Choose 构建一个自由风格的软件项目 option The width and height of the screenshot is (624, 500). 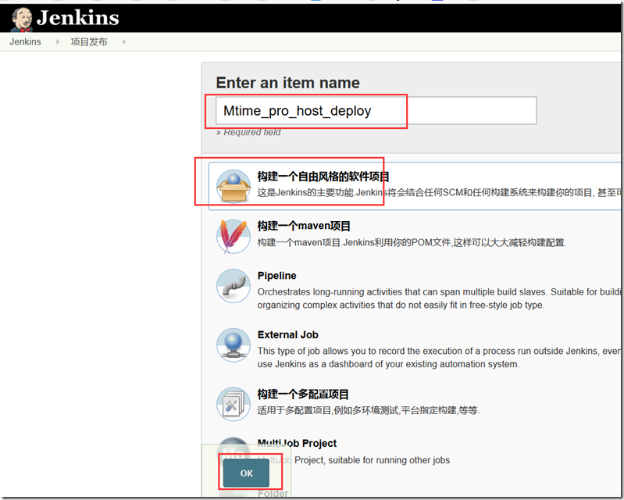point(323,177)
